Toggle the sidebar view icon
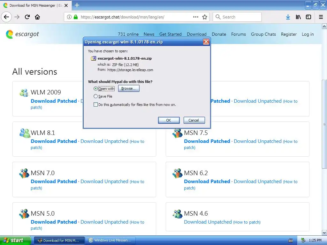Image resolution: width=327 pixels, height=245 pixels. tap(308, 17)
